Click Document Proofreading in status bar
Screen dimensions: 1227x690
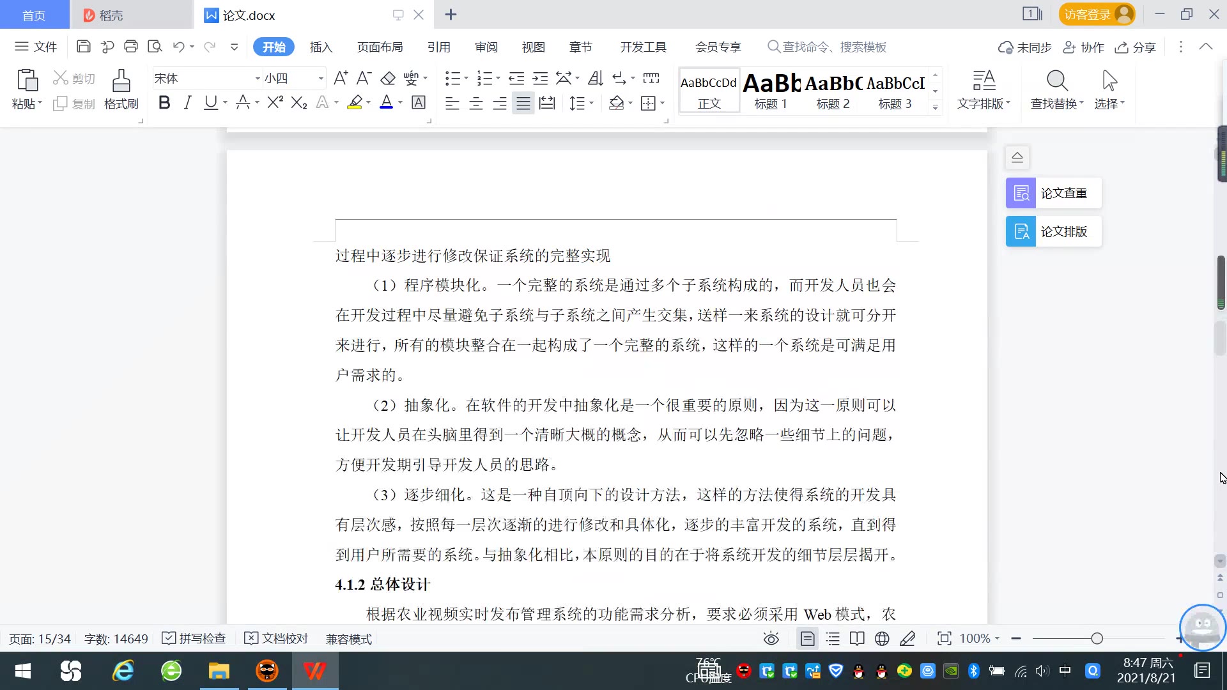(277, 638)
